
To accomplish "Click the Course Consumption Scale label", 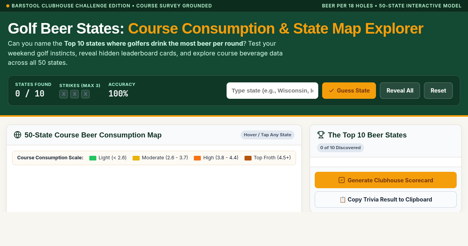I will coord(50,158).
